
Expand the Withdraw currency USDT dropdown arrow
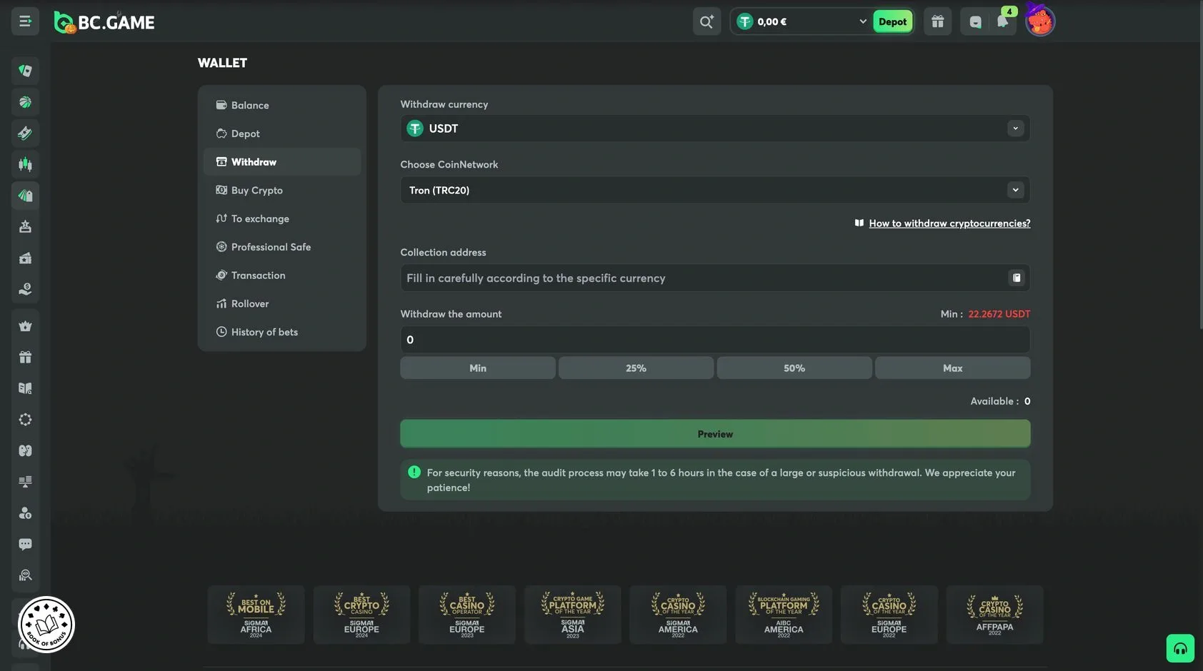pyautogui.click(x=1015, y=128)
